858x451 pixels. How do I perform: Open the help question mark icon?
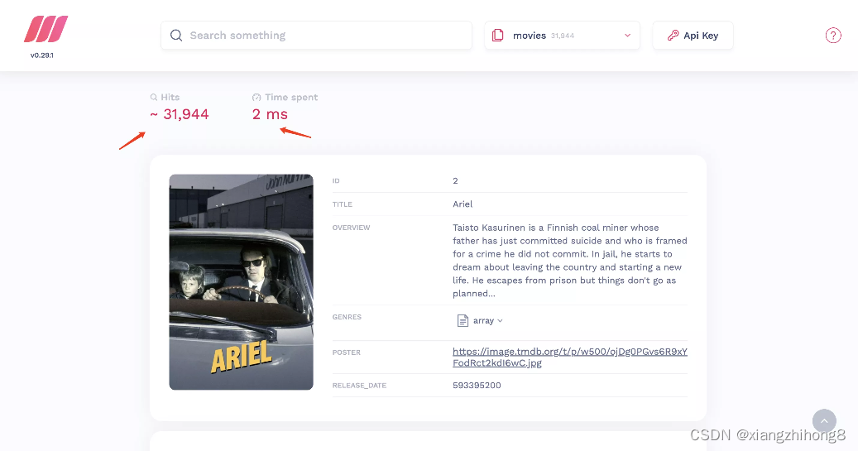(833, 36)
